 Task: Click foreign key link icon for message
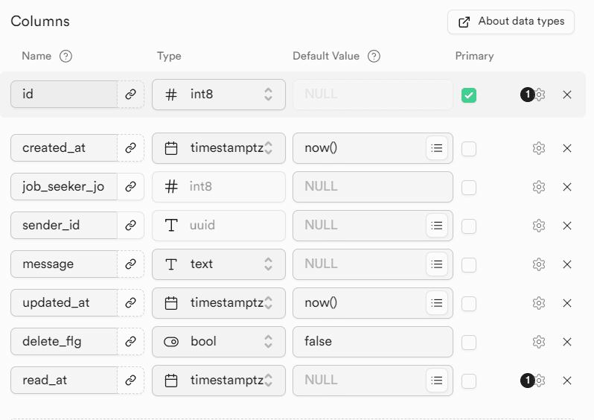pos(130,264)
